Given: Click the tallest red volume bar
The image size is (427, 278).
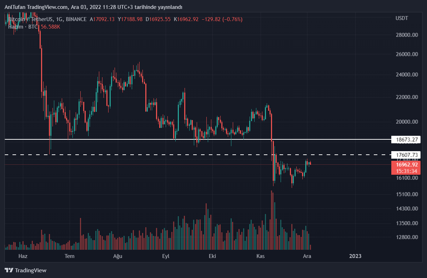Looking at the screenshot, I should [x=272, y=220].
